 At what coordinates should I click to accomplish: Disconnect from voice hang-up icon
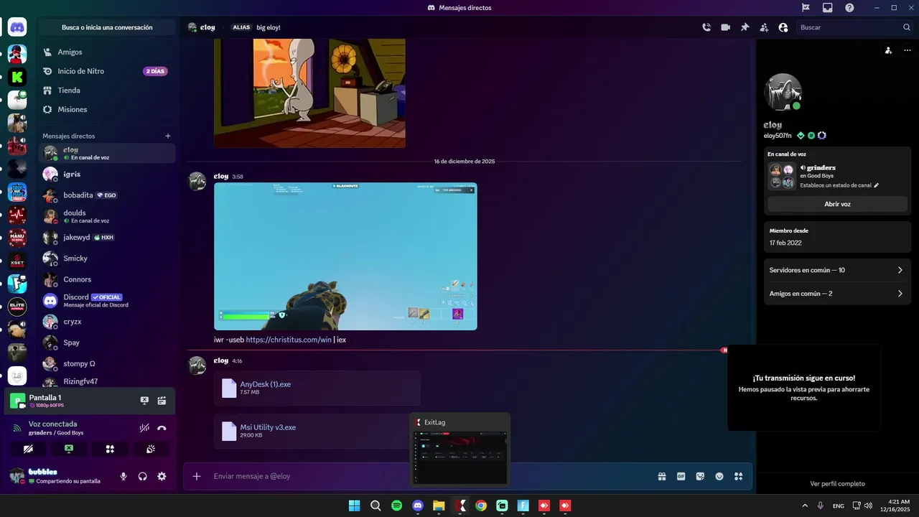[162, 428]
